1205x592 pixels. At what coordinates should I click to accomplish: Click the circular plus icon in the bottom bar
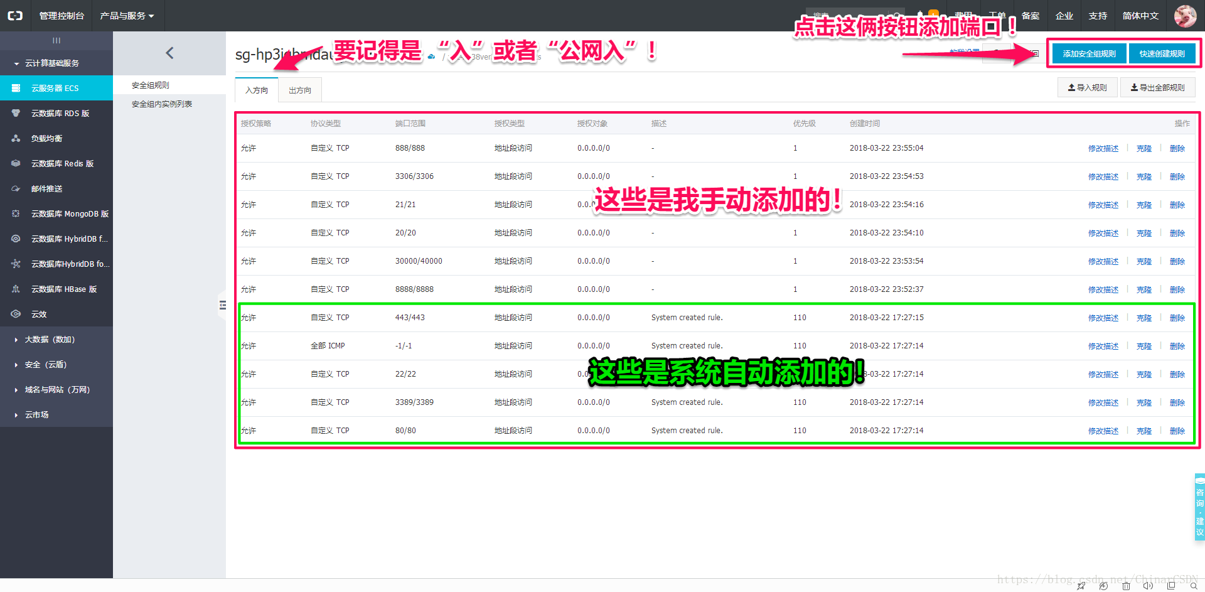coord(1103,586)
